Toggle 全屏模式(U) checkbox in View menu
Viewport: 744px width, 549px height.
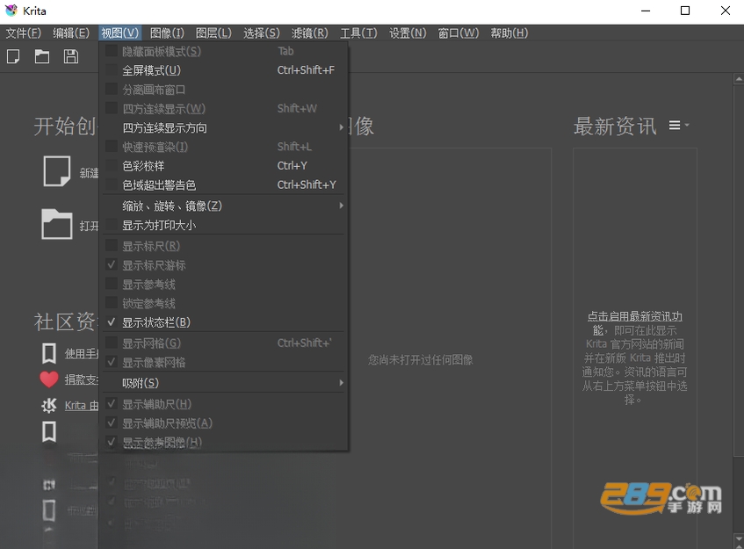tap(111, 70)
